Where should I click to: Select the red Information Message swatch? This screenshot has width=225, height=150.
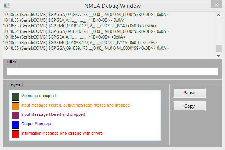[x=16, y=134]
